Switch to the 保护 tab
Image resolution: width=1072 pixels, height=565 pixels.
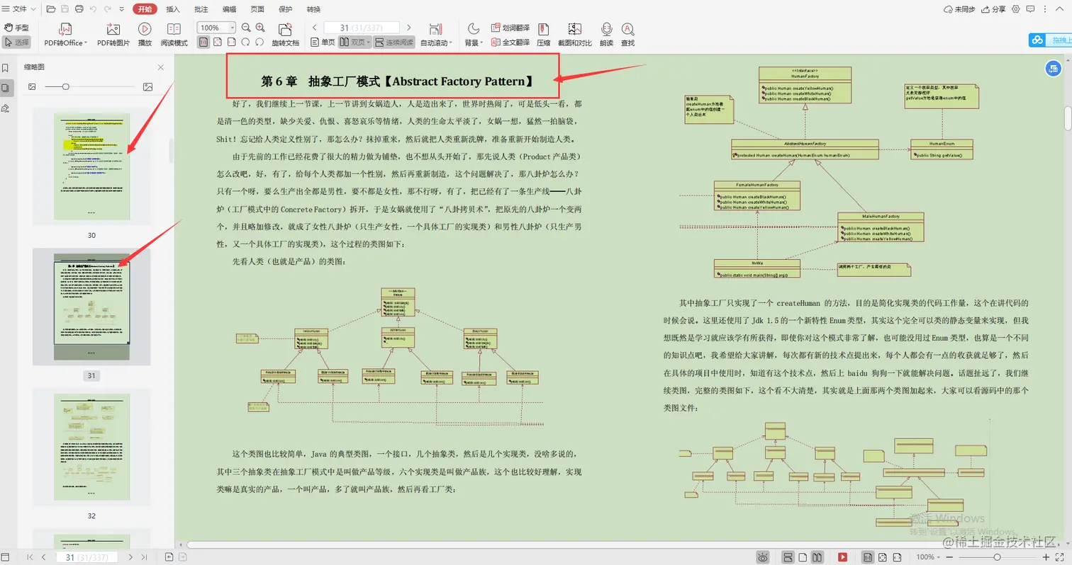(286, 9)
